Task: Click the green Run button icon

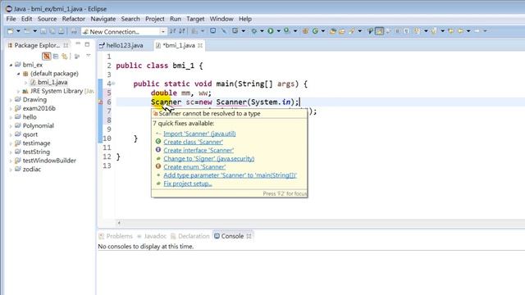Action: point(270,31)
